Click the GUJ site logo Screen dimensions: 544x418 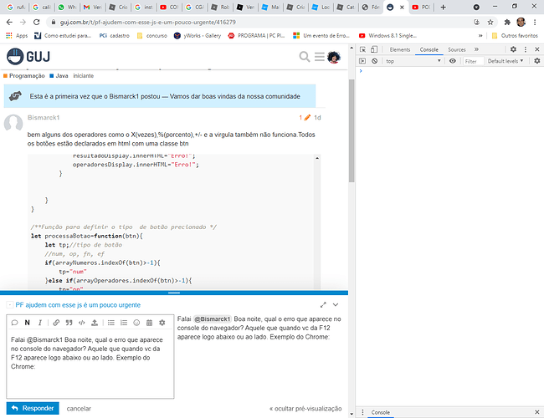(28, 57)
